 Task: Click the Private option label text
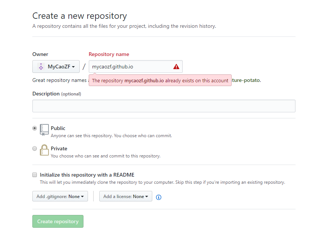(59, 148)
